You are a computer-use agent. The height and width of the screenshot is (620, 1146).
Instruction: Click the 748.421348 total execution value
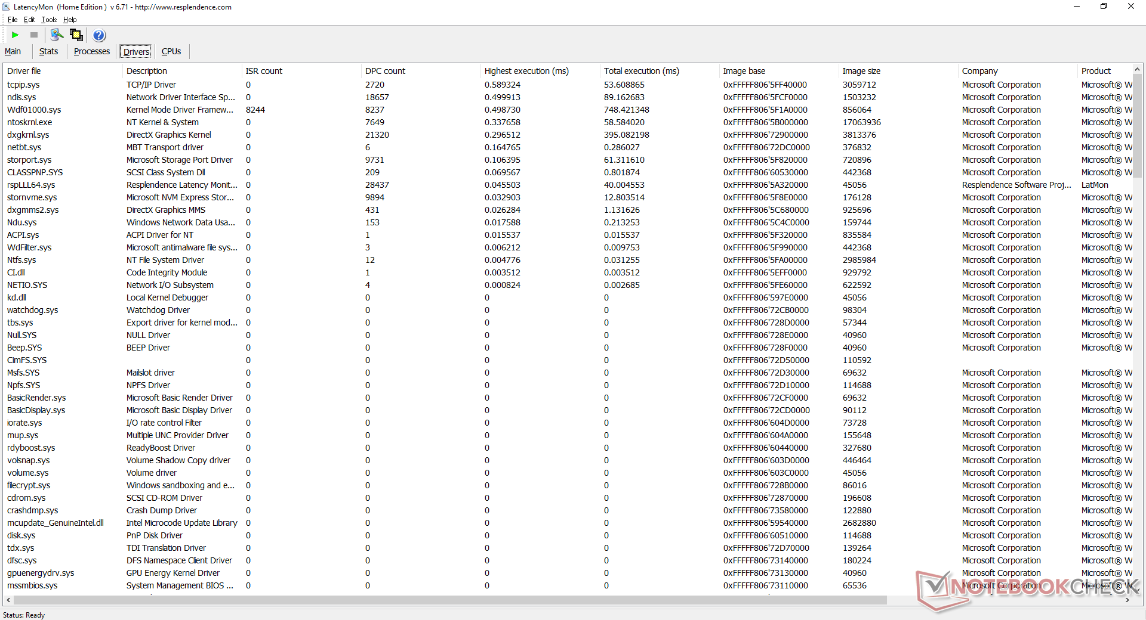(x=627, y=110)
